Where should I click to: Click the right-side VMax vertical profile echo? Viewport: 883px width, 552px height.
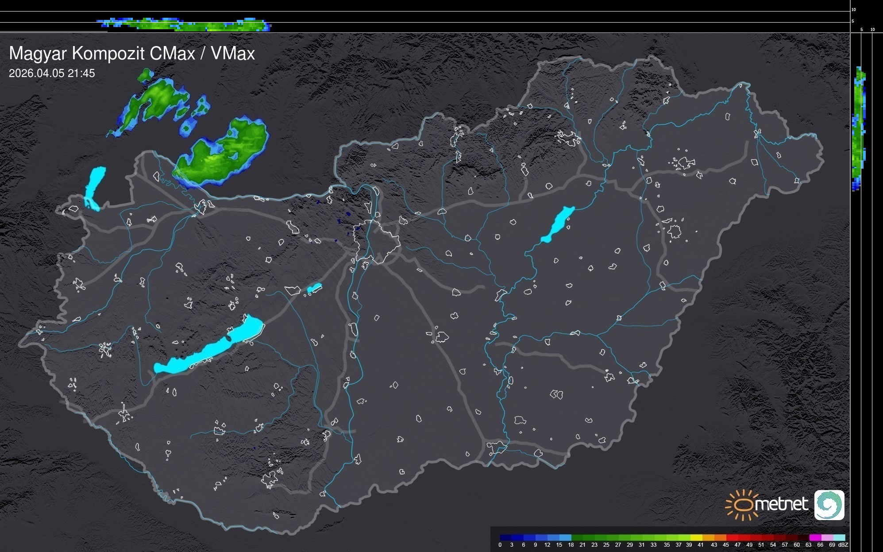[859, 128]
